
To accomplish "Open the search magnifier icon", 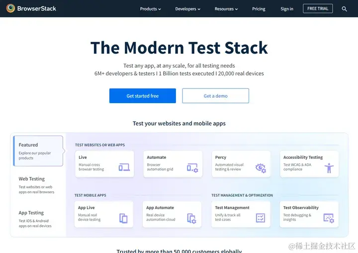I will pos(344,9).
